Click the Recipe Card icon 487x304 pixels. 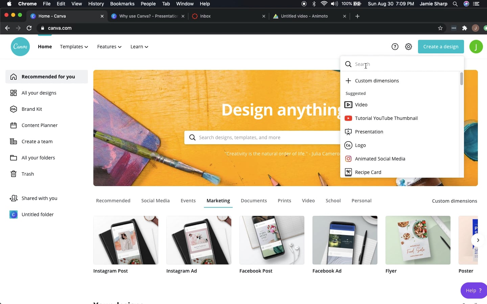coord(348,172)
